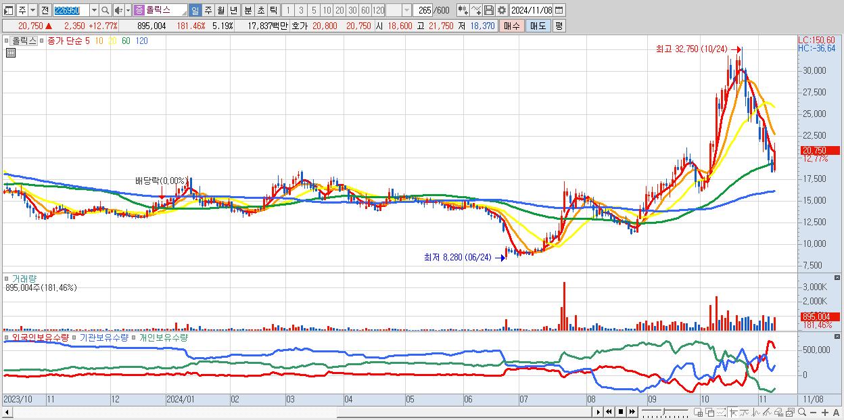Click the panel layout icon at toolbar start
This screenshot has width=844, height=420.
pos(7,10)
